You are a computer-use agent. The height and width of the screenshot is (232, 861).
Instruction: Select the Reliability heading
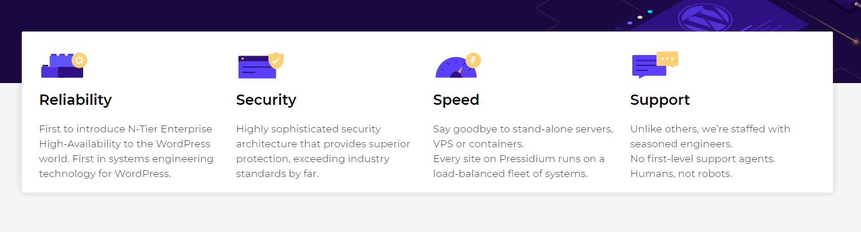coord(75,100)
